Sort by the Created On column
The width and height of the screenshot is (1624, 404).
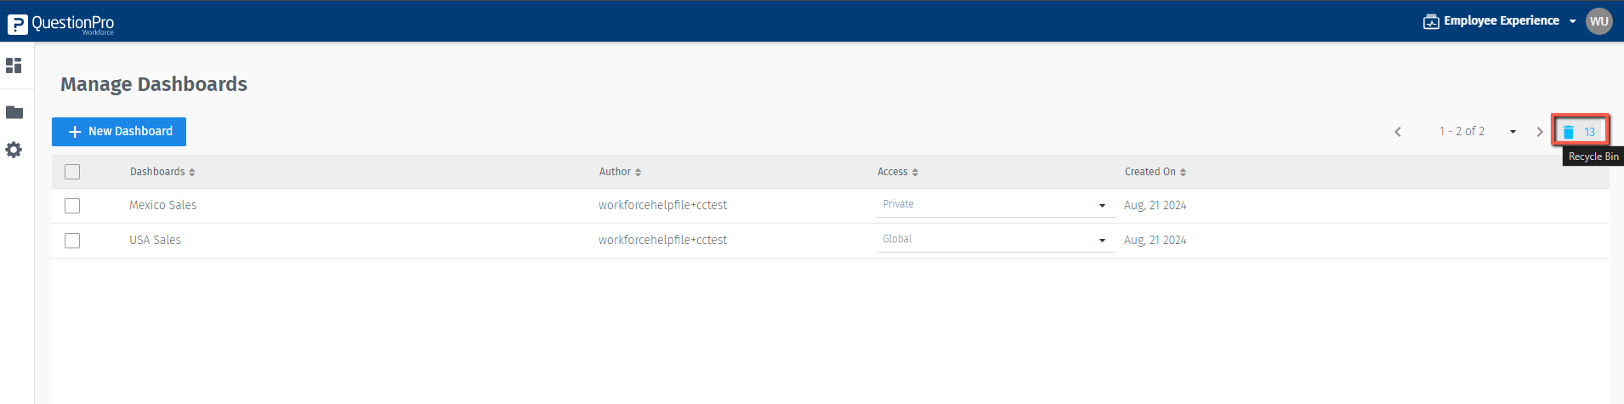[1155, 172]
